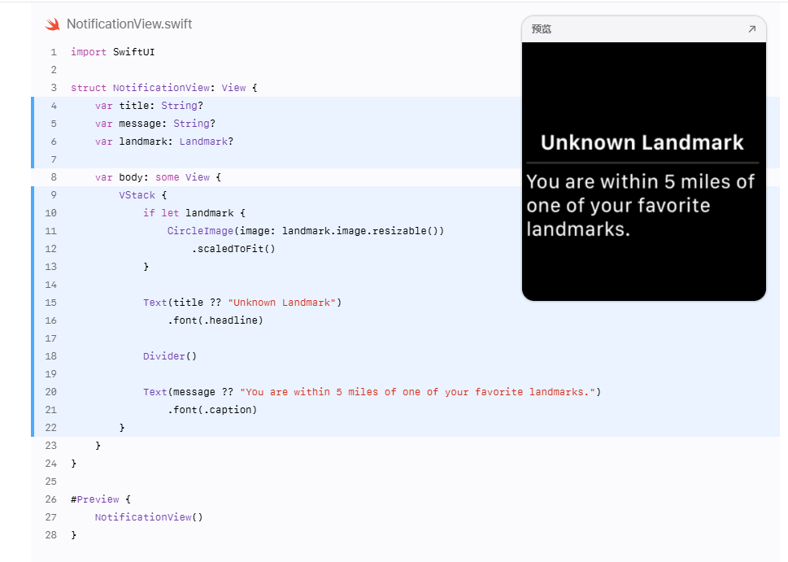The width and height of the screenshot is (788, 562).
Task: Click the Swift bird file icon
Action: tap(52, 24)
